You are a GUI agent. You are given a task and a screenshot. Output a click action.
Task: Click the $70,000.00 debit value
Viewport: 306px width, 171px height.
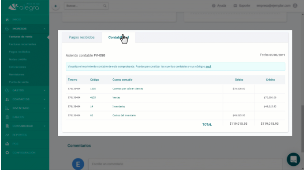pos(239,89)
